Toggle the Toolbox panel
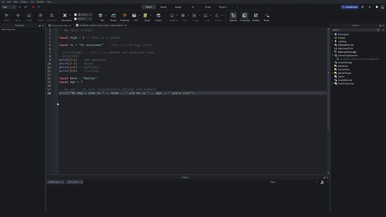The width and height of the screenshot is (386, 217). click(x=256, y=17)
